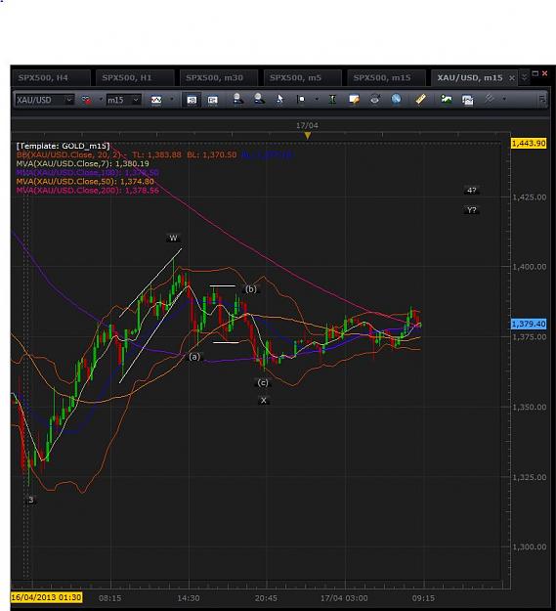Viewport: 556px width, 611px height.
Task: Click the '4?' chart label
Action: (472, 191)
